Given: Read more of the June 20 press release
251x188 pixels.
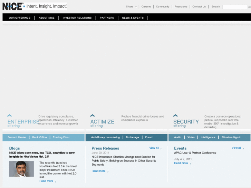Looking at the screenshot, I should coord(98,171).
